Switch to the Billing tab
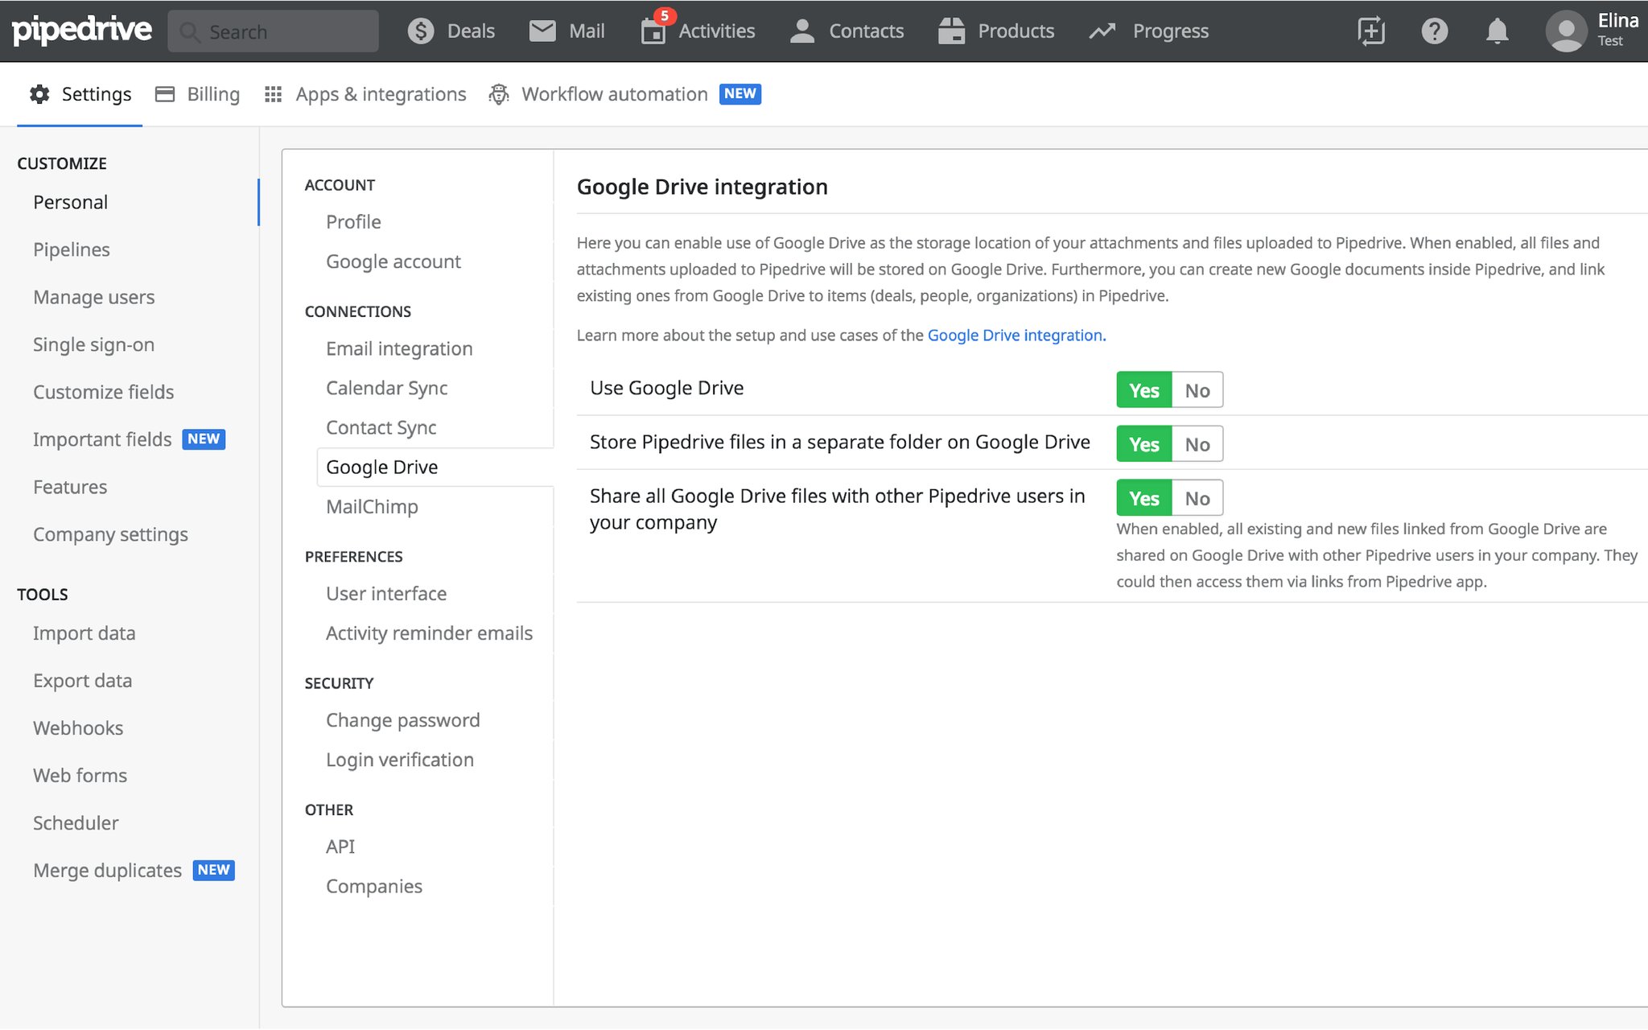This screenshot has height=1030, width=1648. coord(212,93)
